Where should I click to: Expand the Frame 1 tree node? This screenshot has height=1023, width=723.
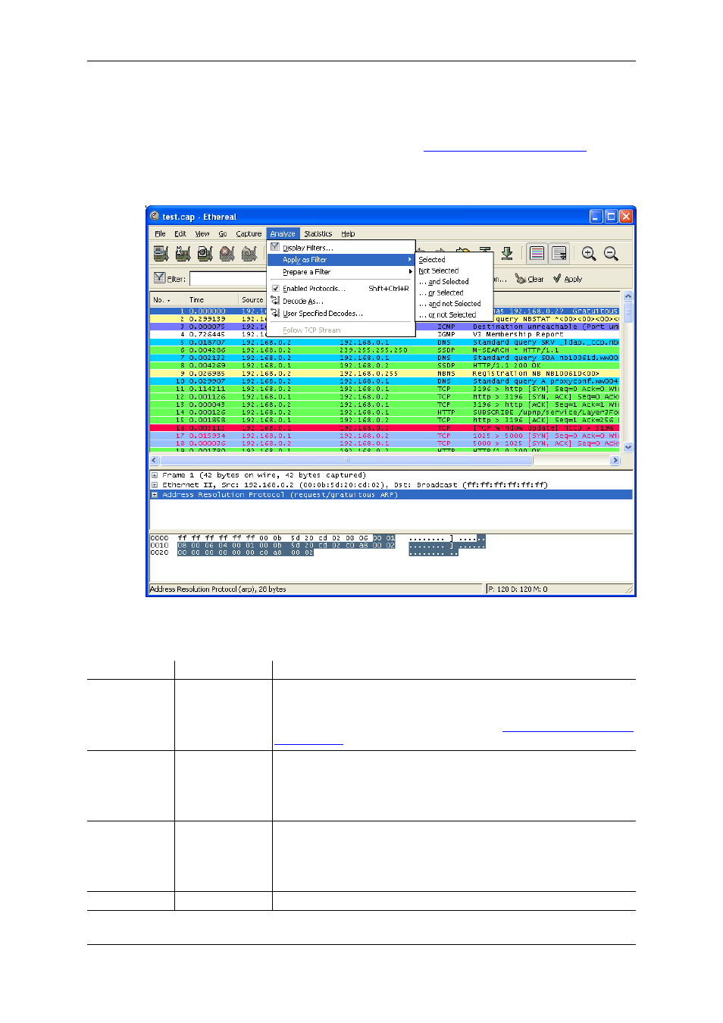(155, 475)
